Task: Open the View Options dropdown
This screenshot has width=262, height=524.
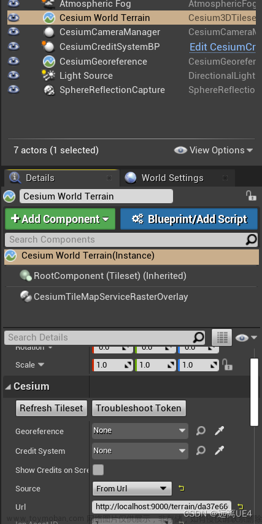Action: point(213,150)
